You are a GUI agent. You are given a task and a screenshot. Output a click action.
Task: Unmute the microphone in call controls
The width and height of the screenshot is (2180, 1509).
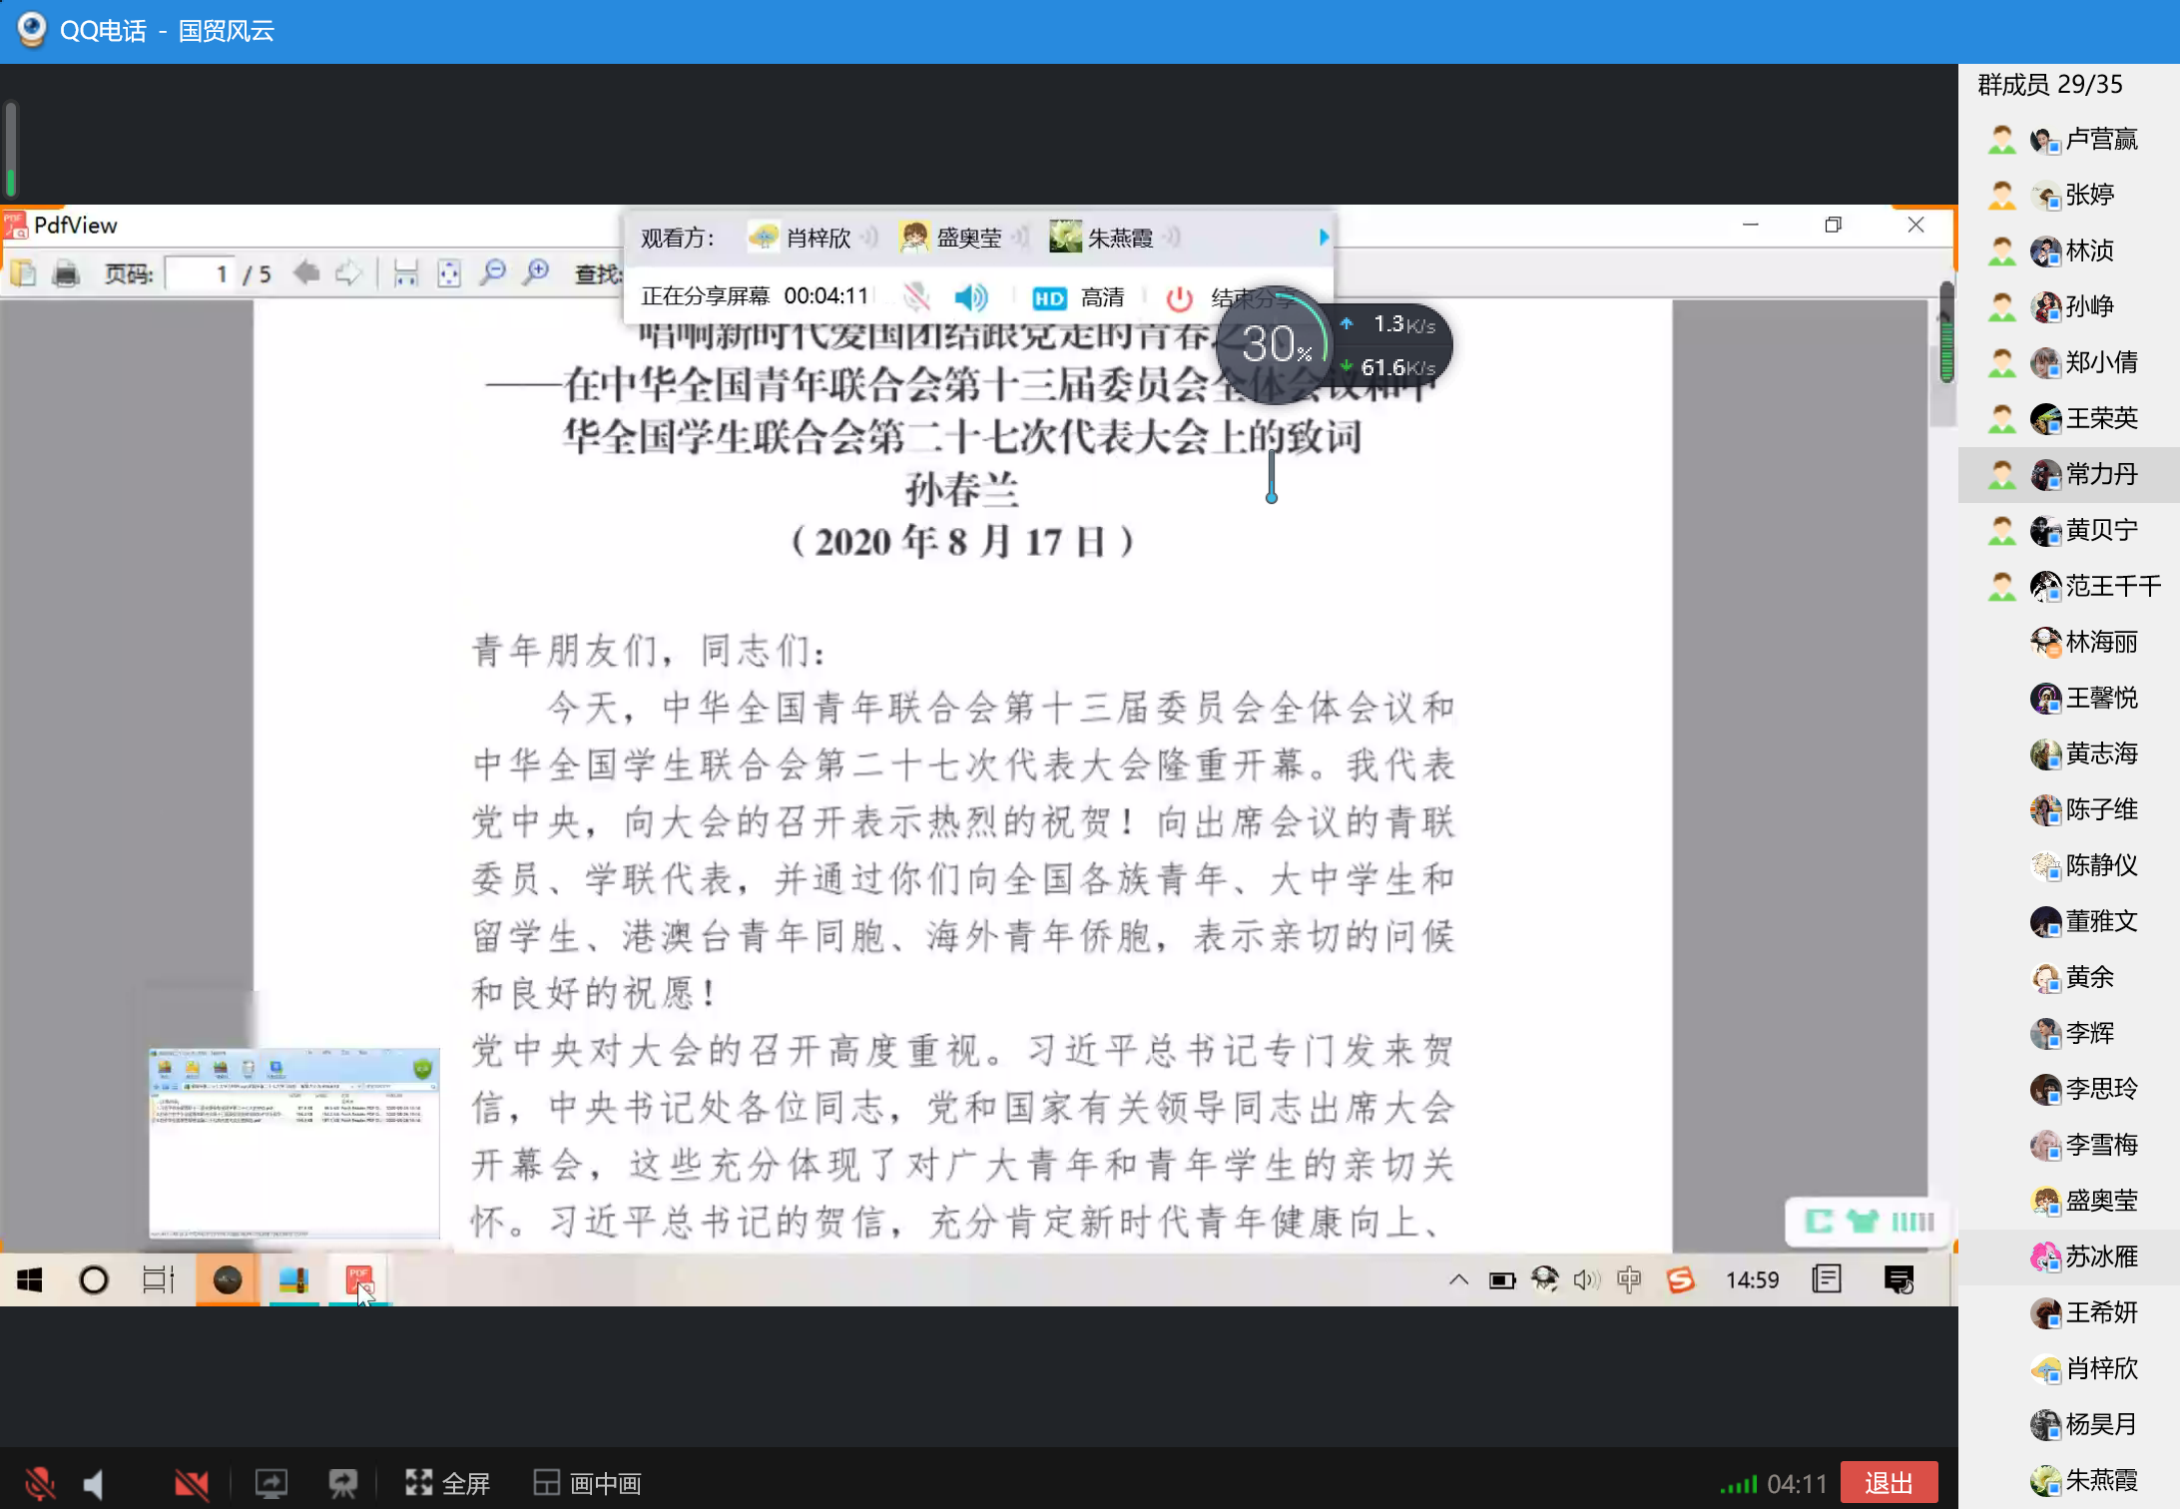[40, 1484]
